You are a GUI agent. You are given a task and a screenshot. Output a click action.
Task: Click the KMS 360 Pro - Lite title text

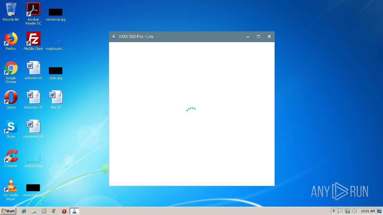pyautogui.click(x=136, y=36)
